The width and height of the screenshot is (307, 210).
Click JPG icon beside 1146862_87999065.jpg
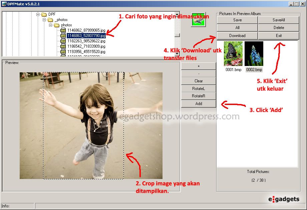[63, 30]
